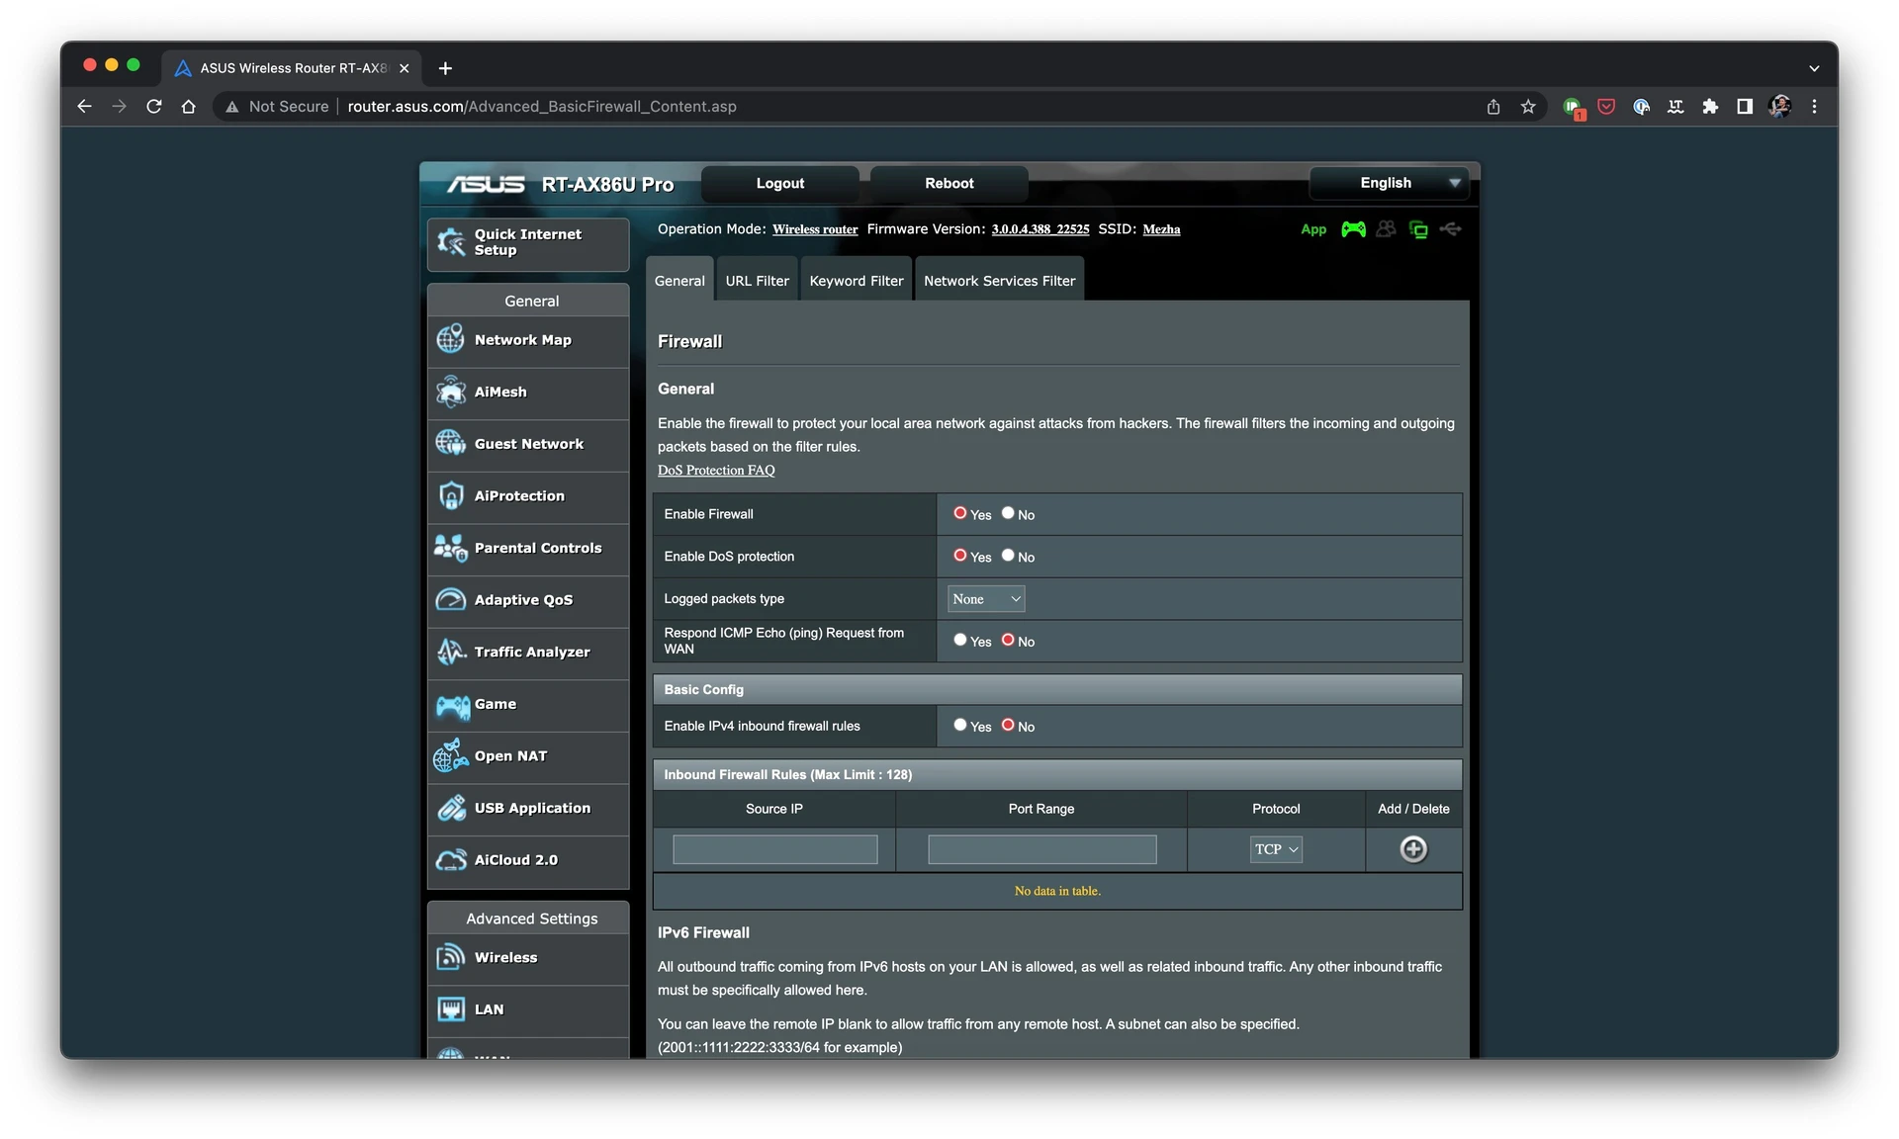Open Logged packets type dropdown
This screenshot has width=1899, height=1139.
986,599
